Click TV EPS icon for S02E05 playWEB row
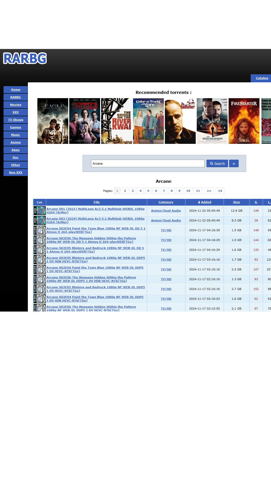This screenshot has width=271, height=482. [40, 250]
